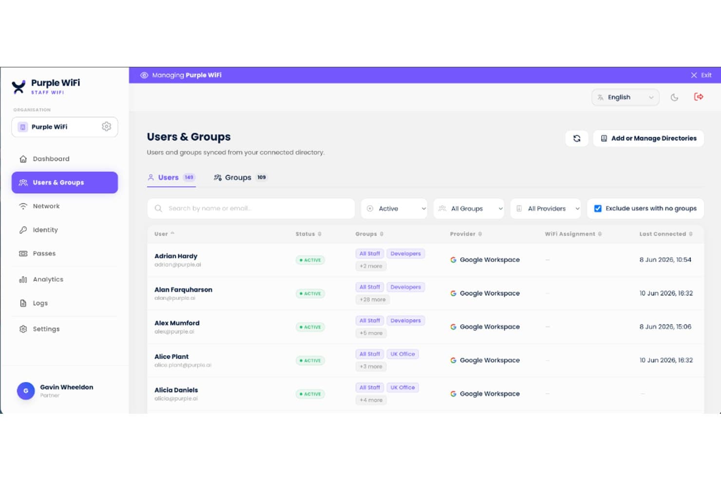Viewport: 721px width, 481px height.
Task: Click the eye icon beside Managing Purple WiFi
Action: click(144, 75)
